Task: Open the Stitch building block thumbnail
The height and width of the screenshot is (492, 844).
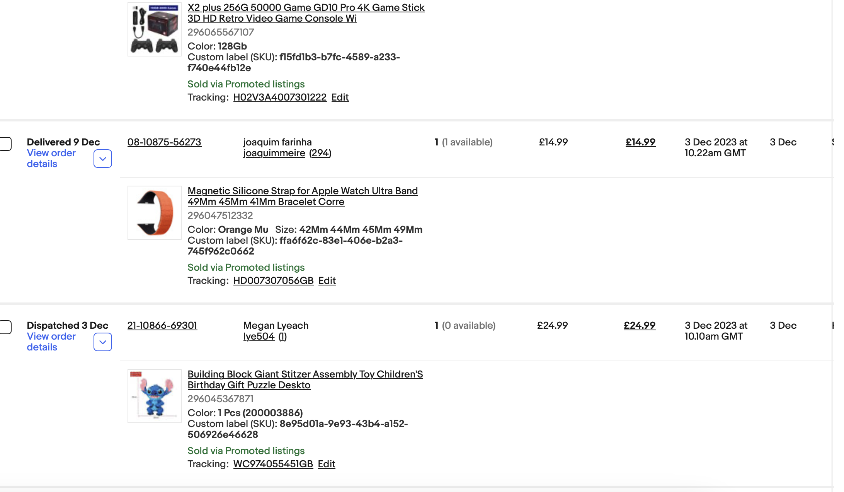Action: click(155, 396)
